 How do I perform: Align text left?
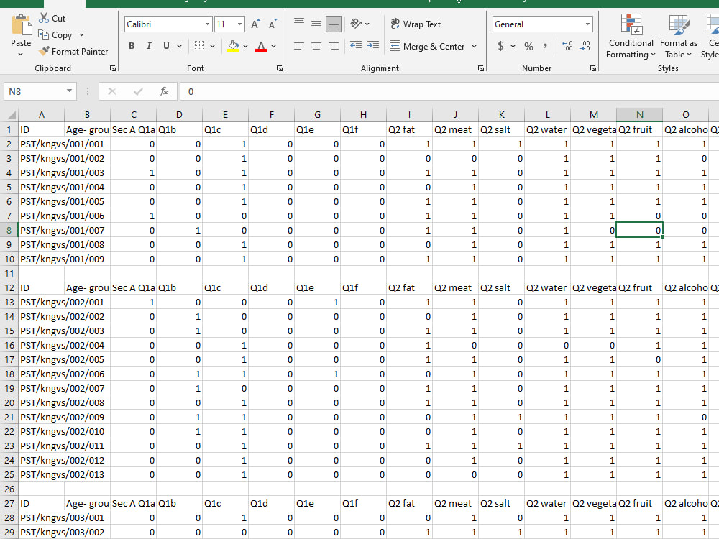(x=299, y=46)
